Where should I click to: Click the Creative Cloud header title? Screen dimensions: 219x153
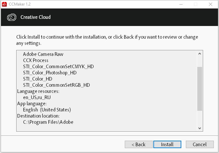coord(35,17)
